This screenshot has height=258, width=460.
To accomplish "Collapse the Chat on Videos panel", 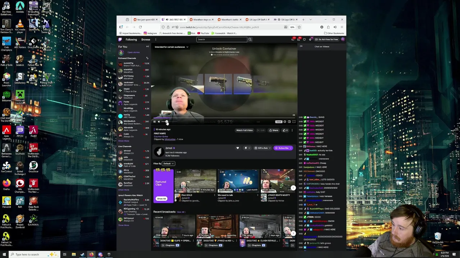I will tap(301, 47).
